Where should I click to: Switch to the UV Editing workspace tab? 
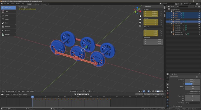tap(36, 4)
